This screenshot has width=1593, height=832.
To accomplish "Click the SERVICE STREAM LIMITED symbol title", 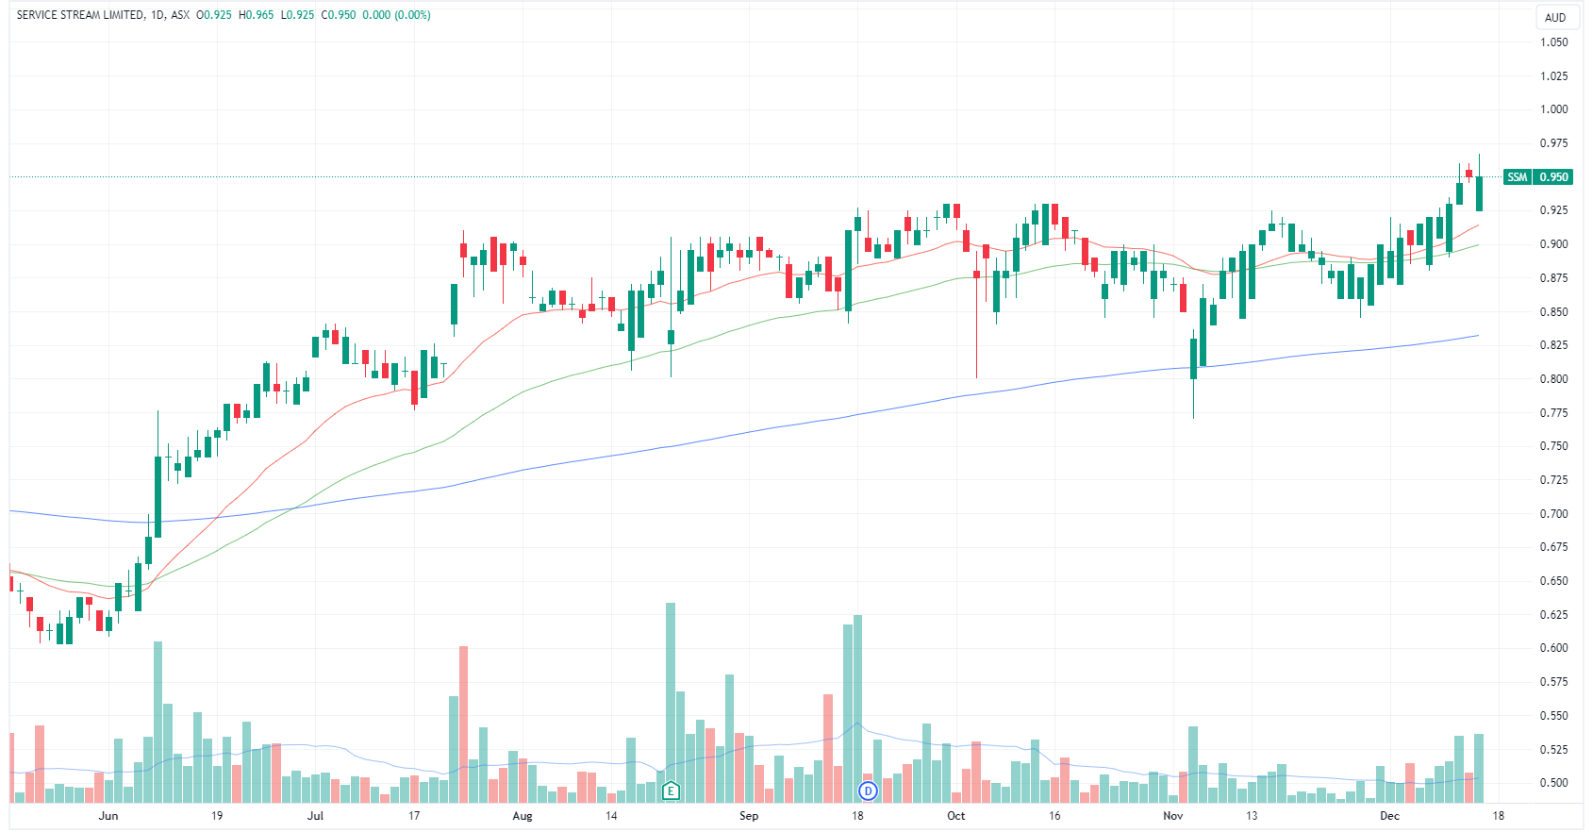I will [x=80, y=15].
